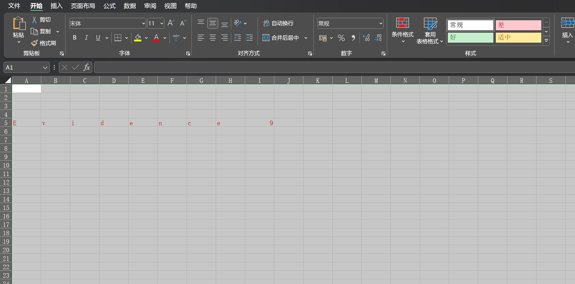Toggle Bold formatting
Viewport: 575px width, 284px height.
[75, 38]
